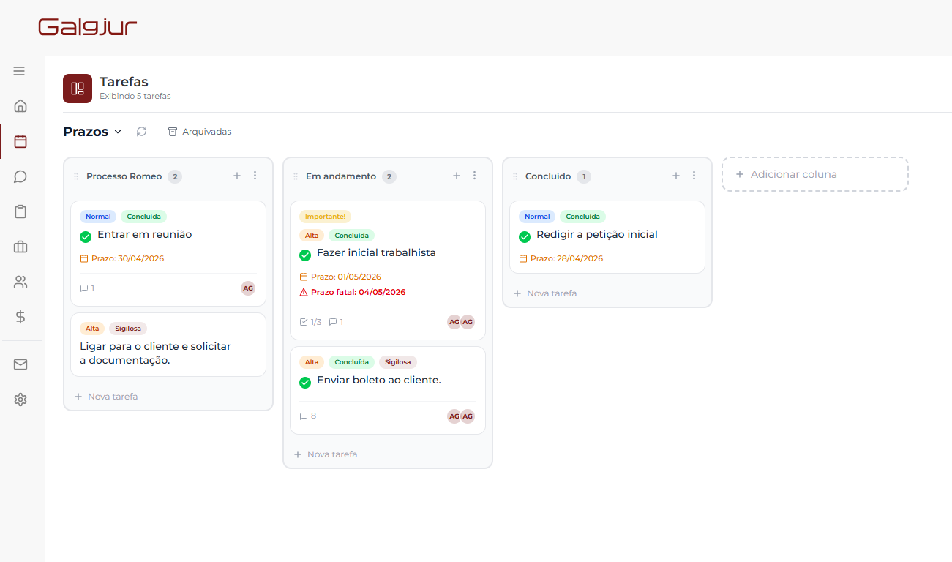This screenshot has height=562, width=952.
Task: Open the mail envelope icon in sidebar
Action: click(x=20, y=364)
